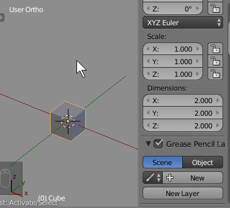
Task: Toggle the Scale Z lock icon
Action: 215,74
